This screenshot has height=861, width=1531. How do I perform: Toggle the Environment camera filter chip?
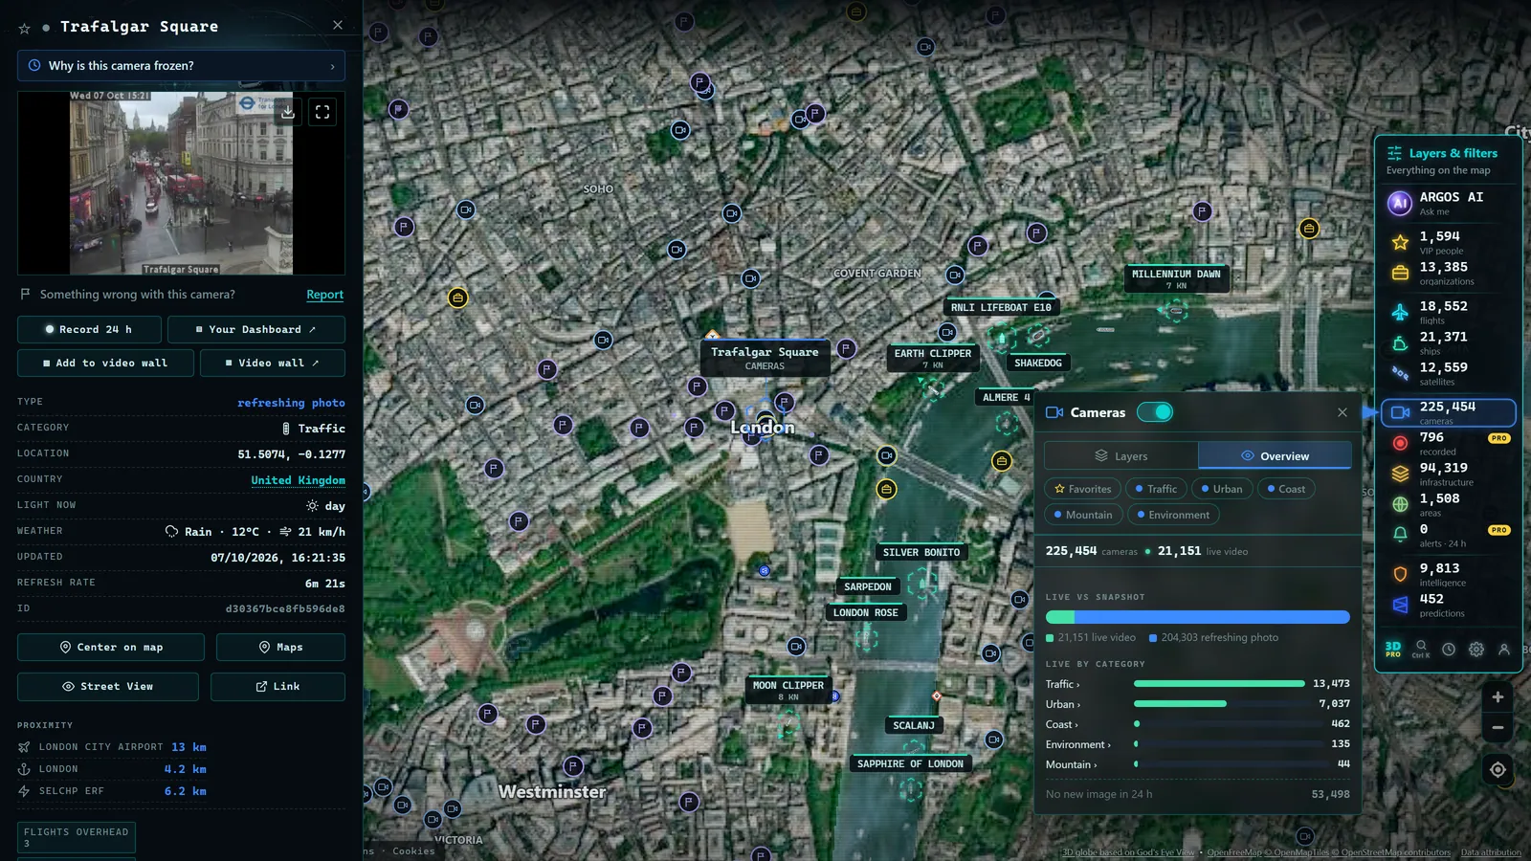pyautogui.click(x=1173, y=515)
